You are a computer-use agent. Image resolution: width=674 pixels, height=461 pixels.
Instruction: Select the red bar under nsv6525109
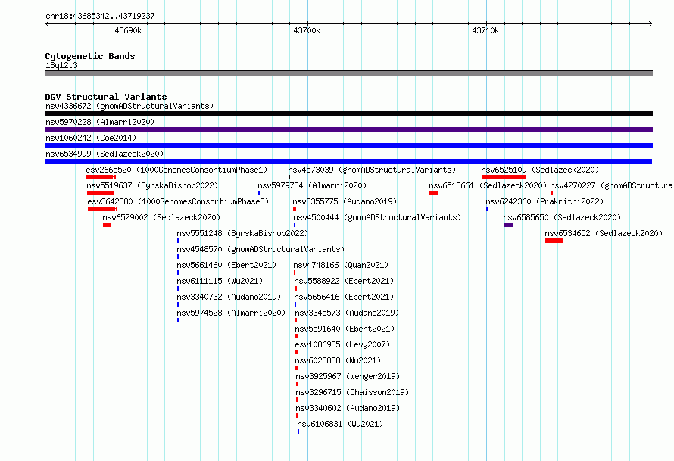tap(504, 177)
